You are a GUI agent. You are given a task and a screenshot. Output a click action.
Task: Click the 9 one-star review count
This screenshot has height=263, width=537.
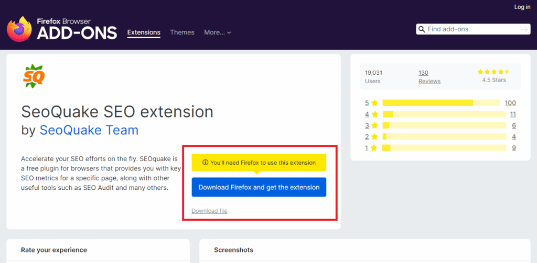click(514, 148)
